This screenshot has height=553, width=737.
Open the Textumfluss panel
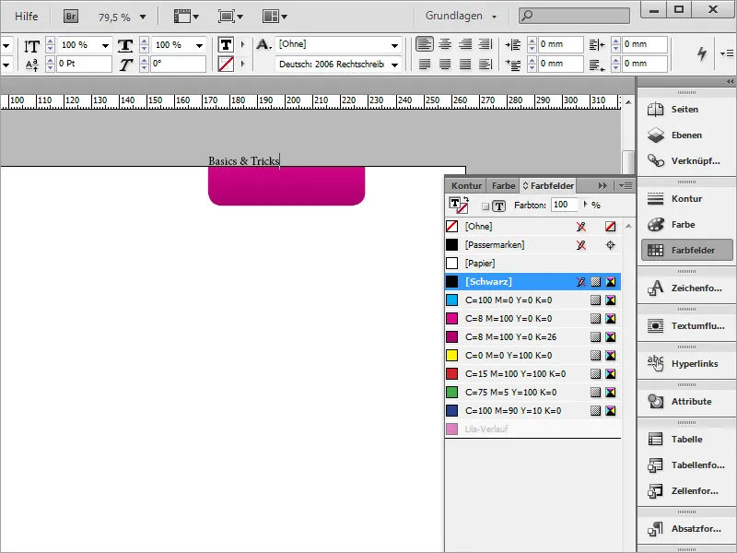pos(686,326)
